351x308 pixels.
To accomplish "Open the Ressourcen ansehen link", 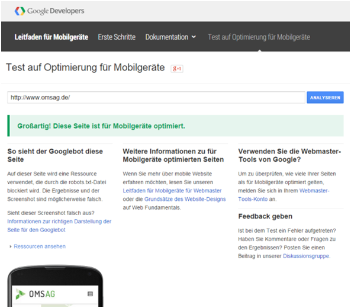I will click(40, 246).
